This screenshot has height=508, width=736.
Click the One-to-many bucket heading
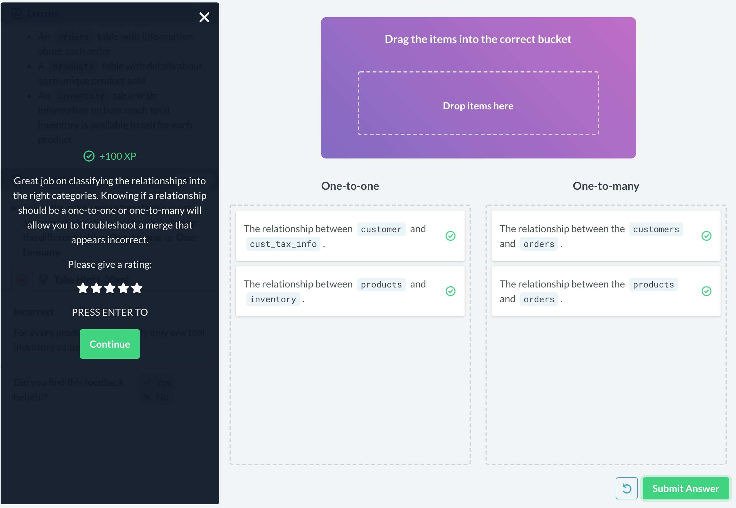click(x=606, y=186)
